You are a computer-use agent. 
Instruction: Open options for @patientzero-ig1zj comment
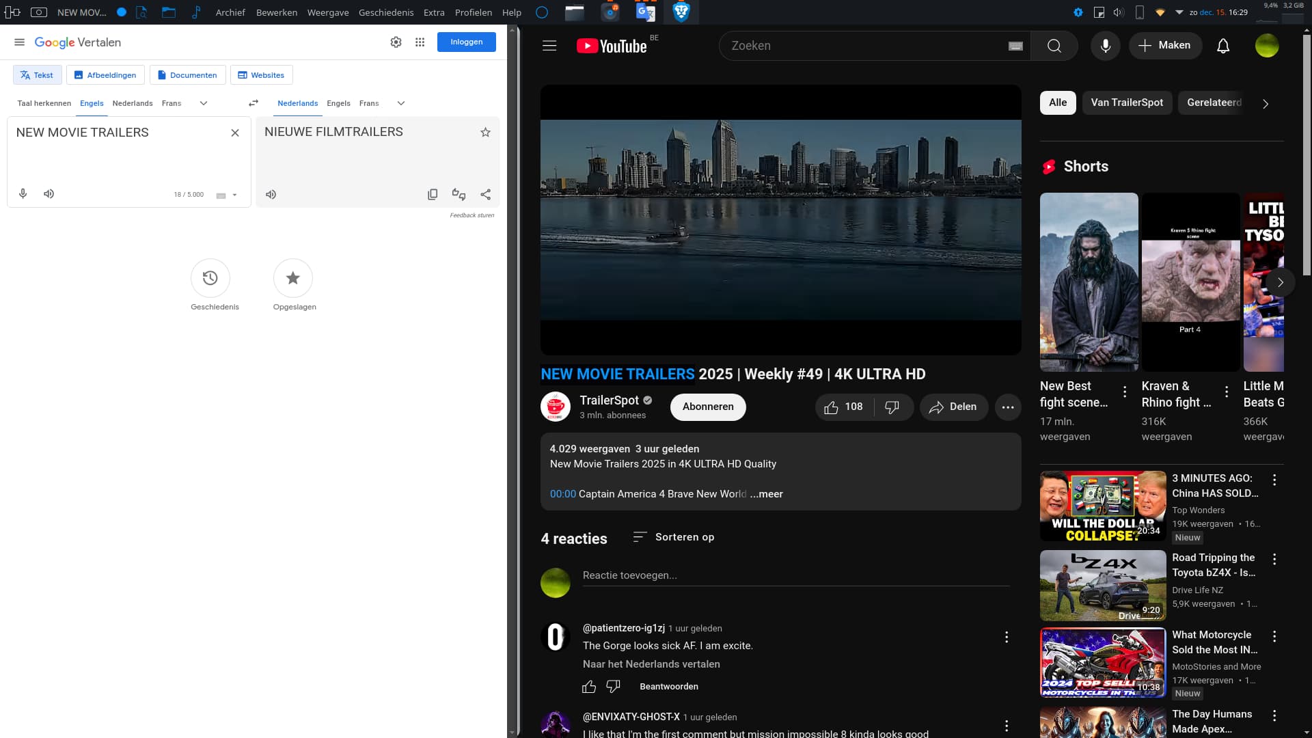pos(1007,638)
